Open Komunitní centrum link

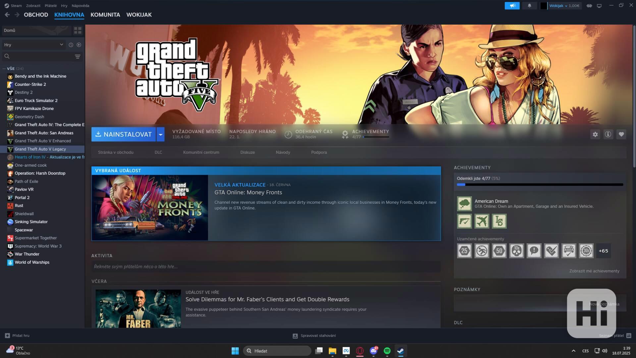coord(201,152)
